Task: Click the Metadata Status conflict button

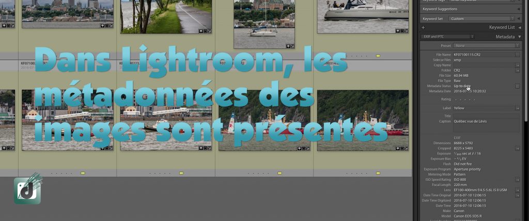Action: [517, 86]
